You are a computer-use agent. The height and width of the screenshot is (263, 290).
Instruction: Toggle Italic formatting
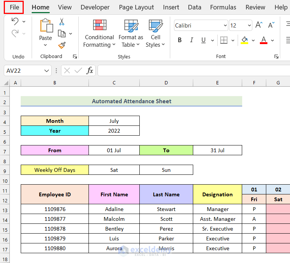pyautogui.click(x=192, y=40)
